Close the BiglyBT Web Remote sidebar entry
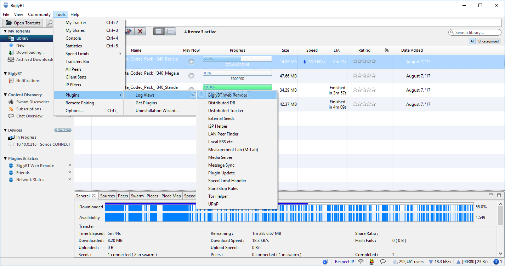The height and width of the screenshot is (266, 505). (x=70, y=165)
